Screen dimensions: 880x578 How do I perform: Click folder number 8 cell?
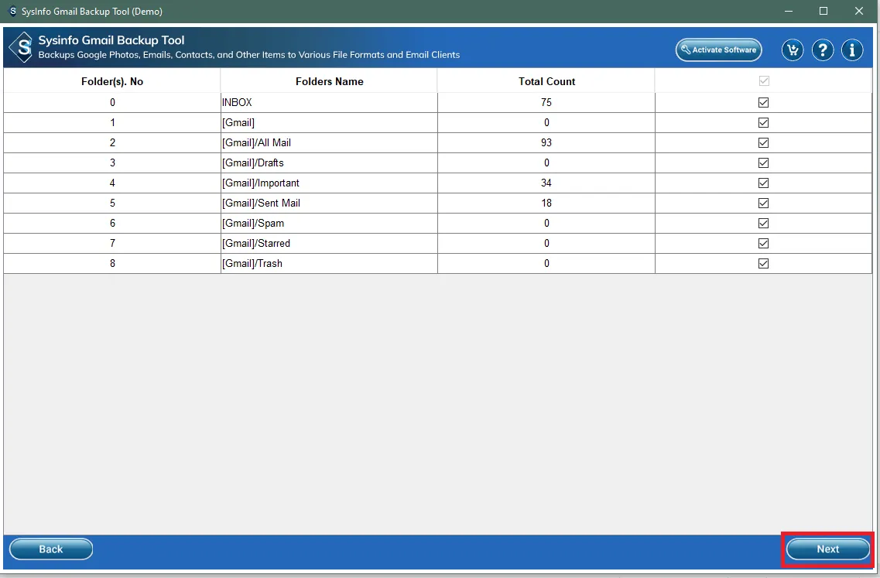112,265
